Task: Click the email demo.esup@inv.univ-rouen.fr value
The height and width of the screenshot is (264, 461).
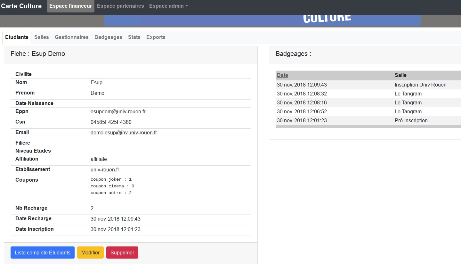Action: tap(124, 133)
